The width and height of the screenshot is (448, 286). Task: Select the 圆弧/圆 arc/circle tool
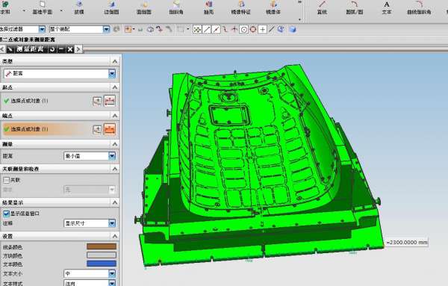[x=354, y=7]
